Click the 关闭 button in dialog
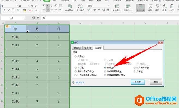 (x=156, y=82)
